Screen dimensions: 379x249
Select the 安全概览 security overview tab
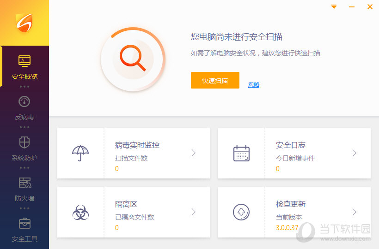(x=24, y=67)
